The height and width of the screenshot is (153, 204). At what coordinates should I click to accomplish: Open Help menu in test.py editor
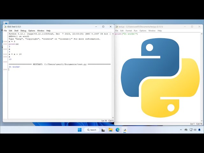tap(160, 31)
